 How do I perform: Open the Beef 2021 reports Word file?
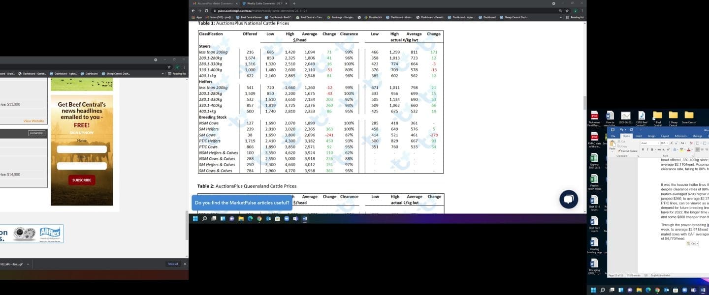tap(594, 225)
